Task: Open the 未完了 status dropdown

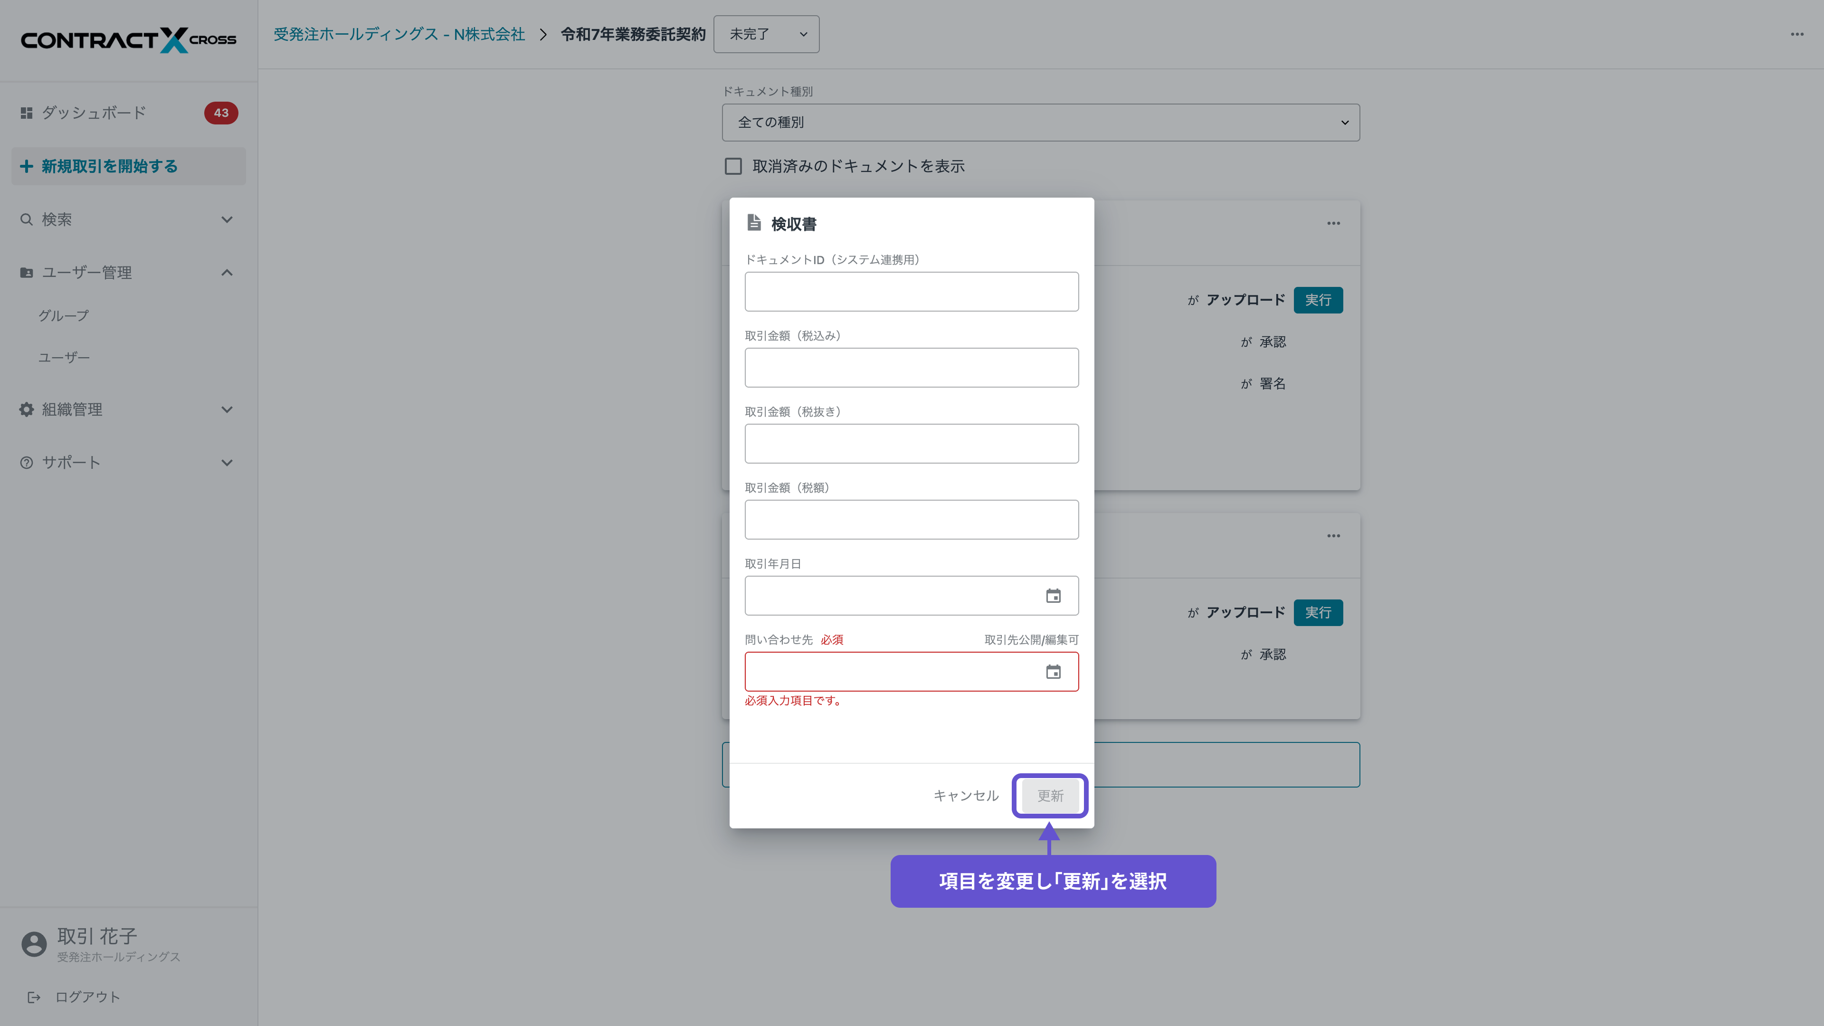Action: point(766,34)
